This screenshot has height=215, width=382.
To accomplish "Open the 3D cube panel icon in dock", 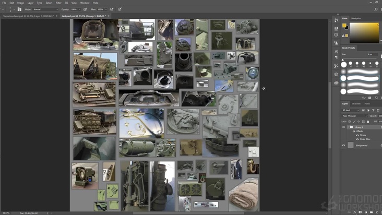I will pyautogui.click(x=336, y=74).
